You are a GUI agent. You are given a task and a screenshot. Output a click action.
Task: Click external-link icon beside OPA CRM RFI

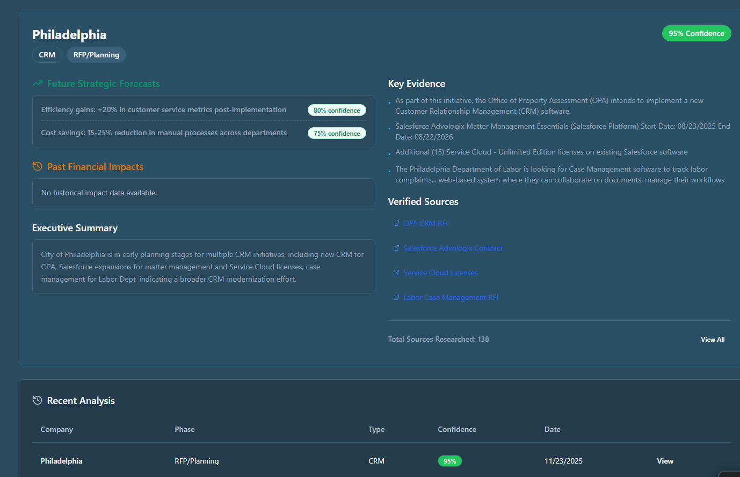396,224
